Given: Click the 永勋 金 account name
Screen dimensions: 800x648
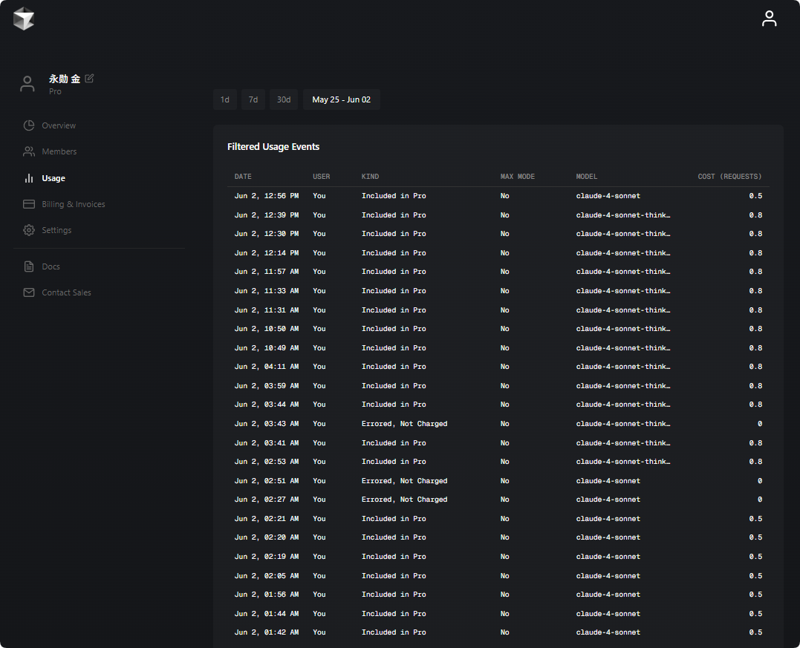Looking at the screenshot, I should pyautogui.click(x=65, y=79).
